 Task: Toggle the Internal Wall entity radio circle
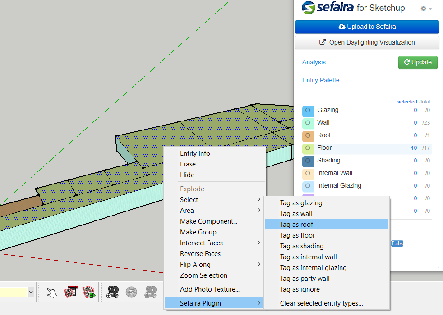308,173
